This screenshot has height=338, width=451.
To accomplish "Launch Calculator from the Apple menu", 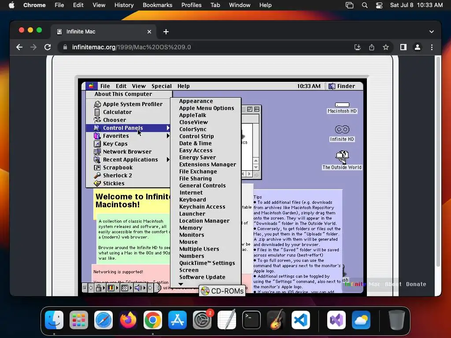I will tap(128, 112).
